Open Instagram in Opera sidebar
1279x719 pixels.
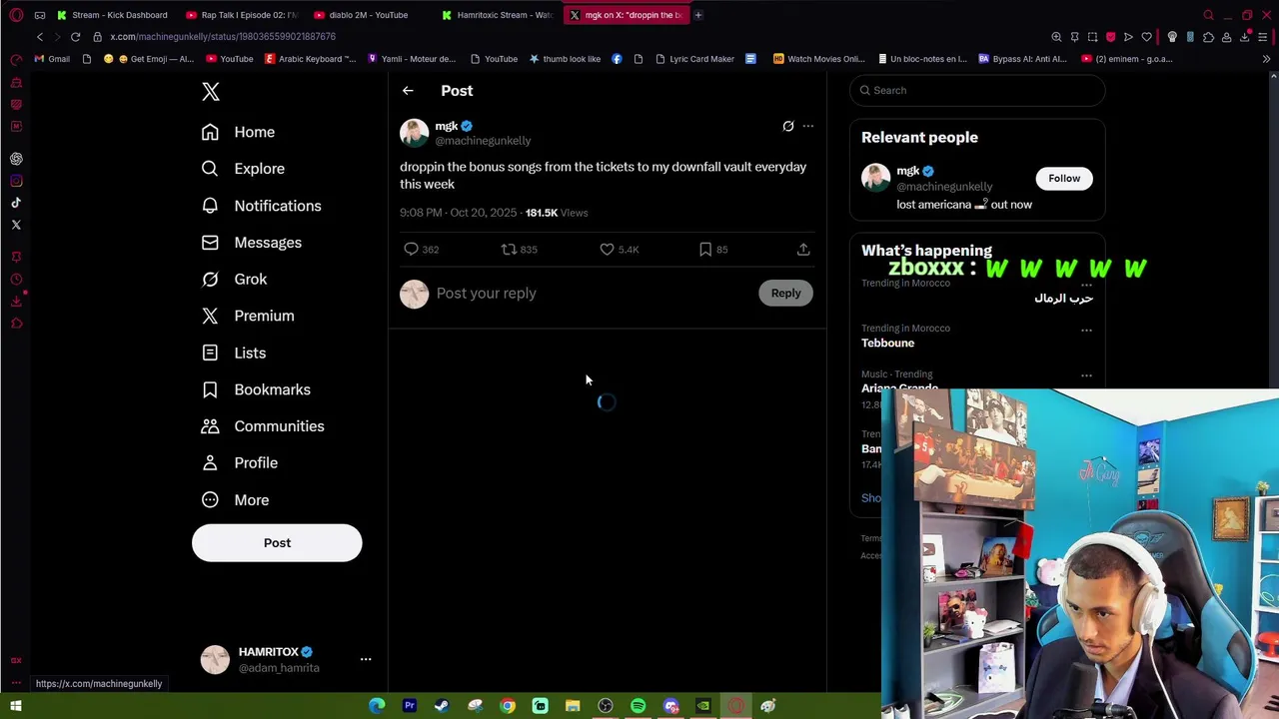point(16,181)
